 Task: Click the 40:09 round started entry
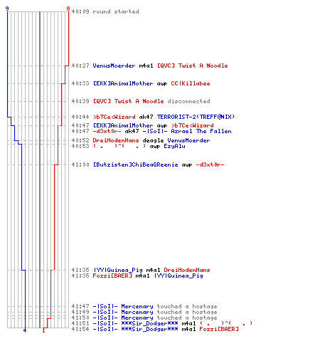pos(105,11)
